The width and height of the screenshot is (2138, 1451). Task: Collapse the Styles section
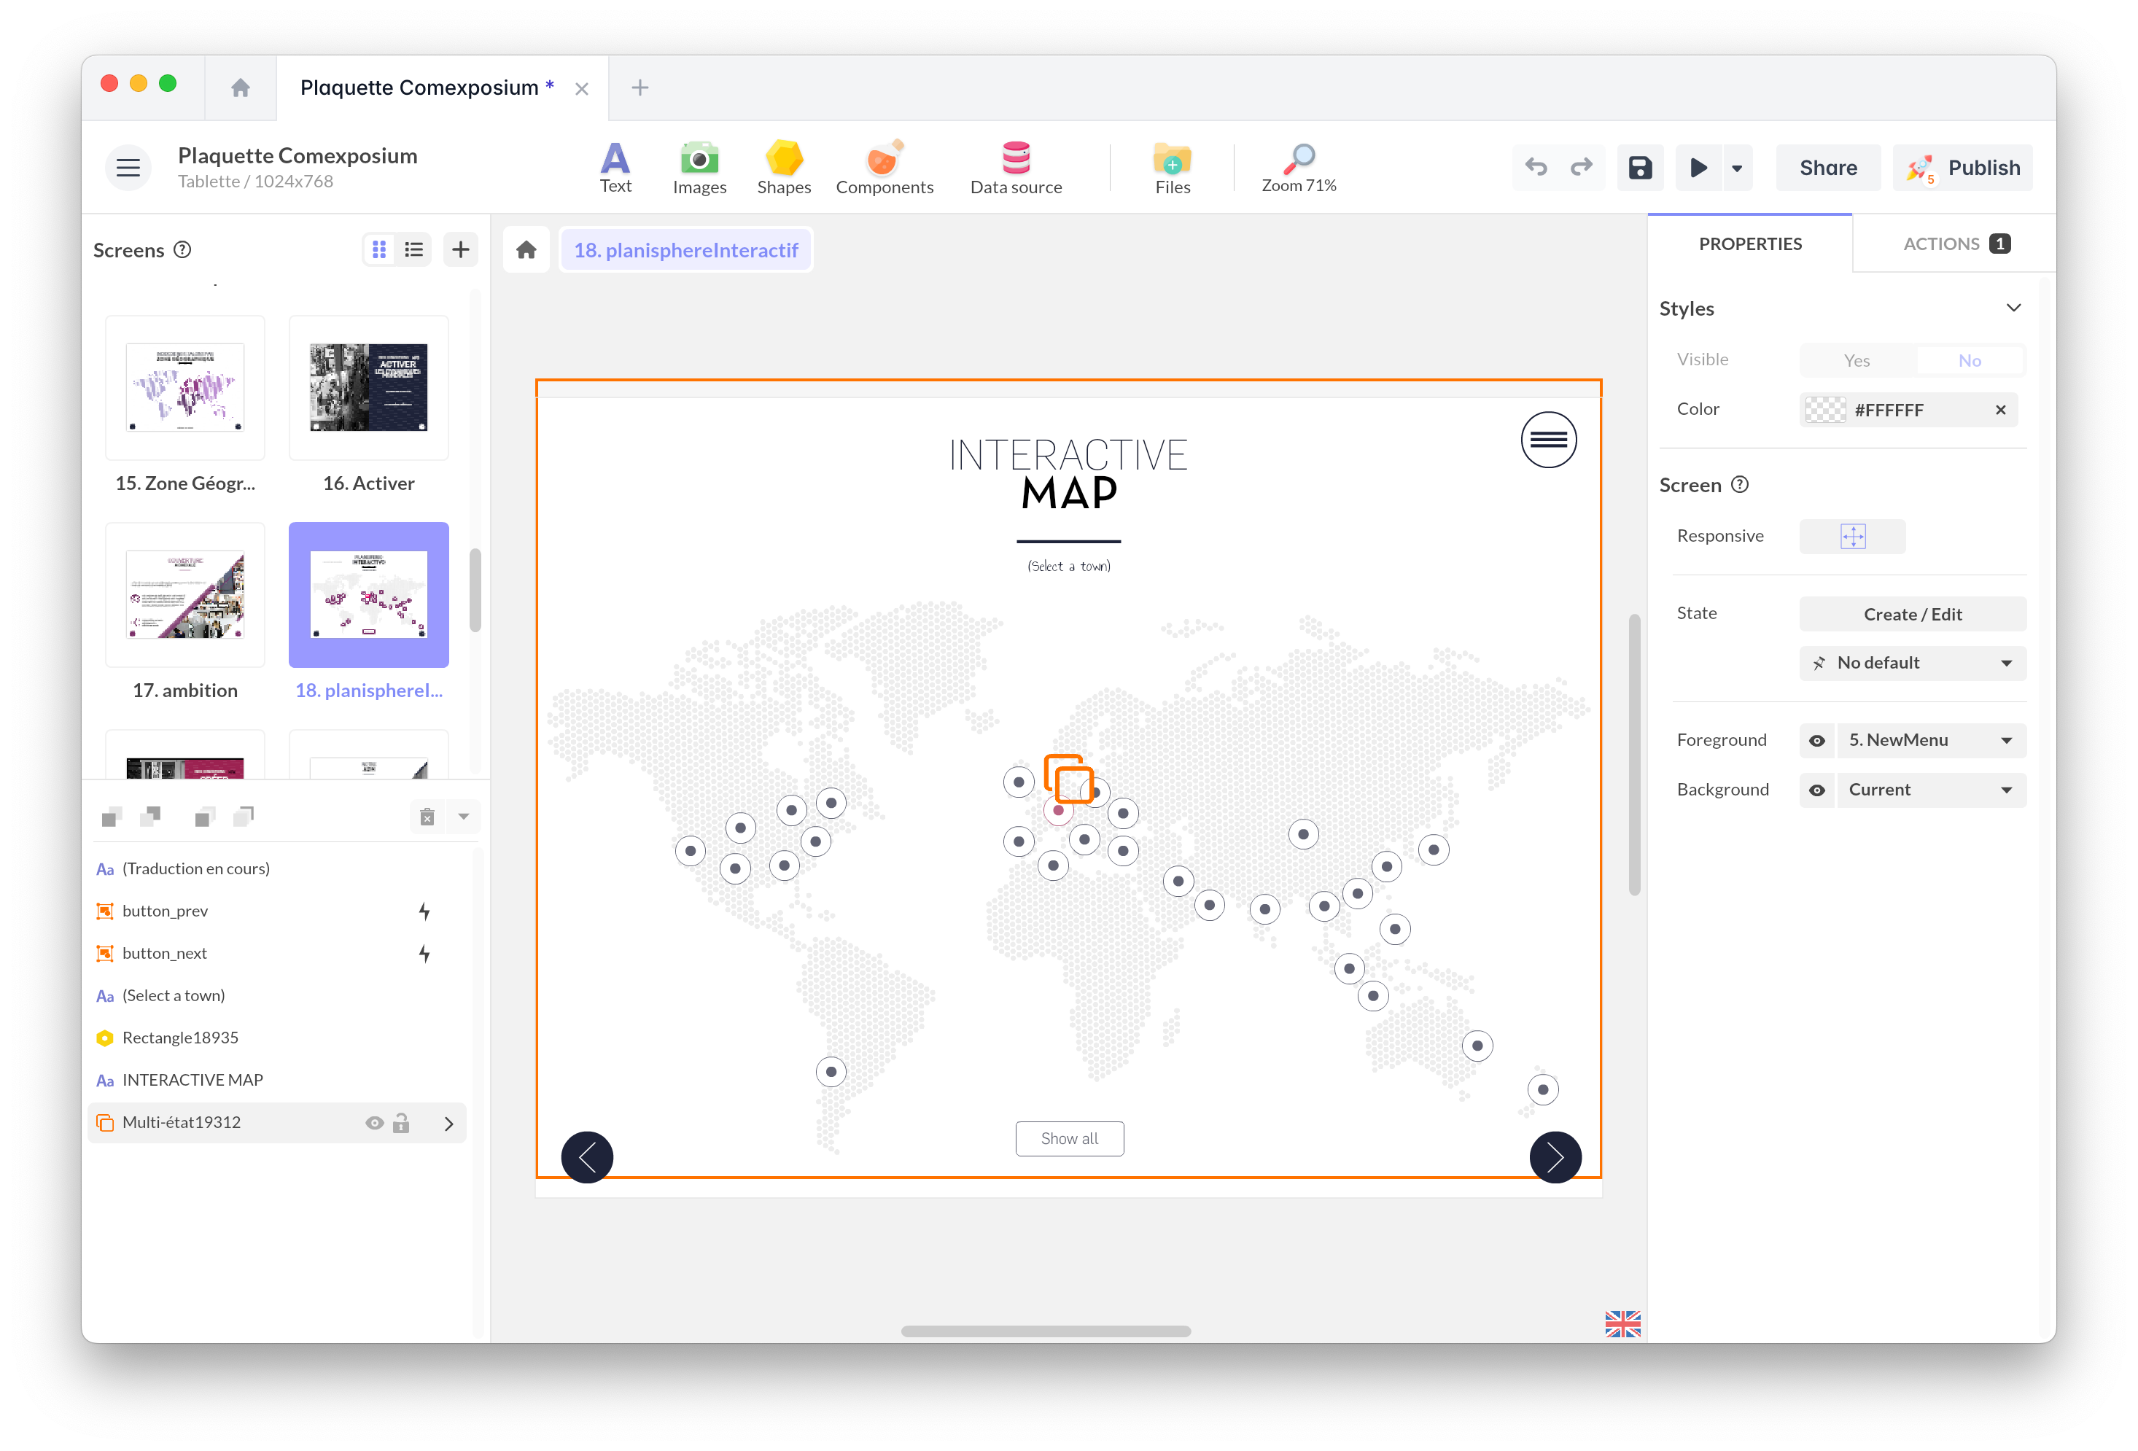pos(2014,307)
